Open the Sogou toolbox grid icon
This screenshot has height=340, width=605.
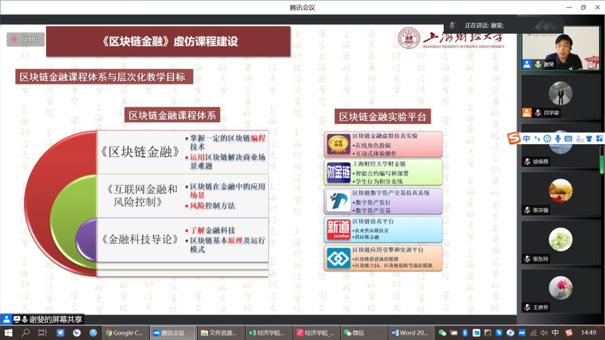(x=599, y=138)
